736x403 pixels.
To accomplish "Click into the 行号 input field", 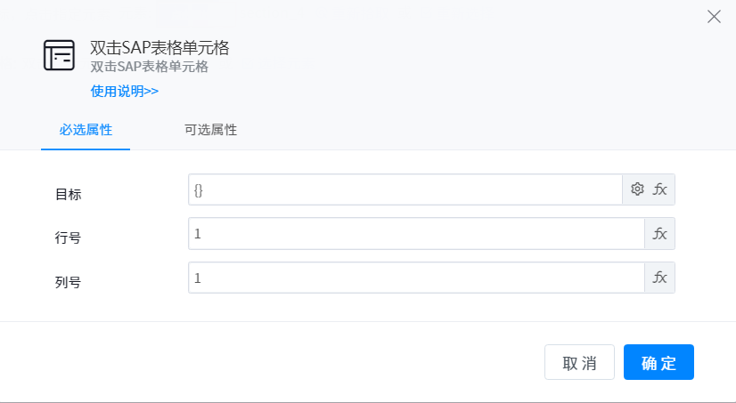I will tap(416, 234).
